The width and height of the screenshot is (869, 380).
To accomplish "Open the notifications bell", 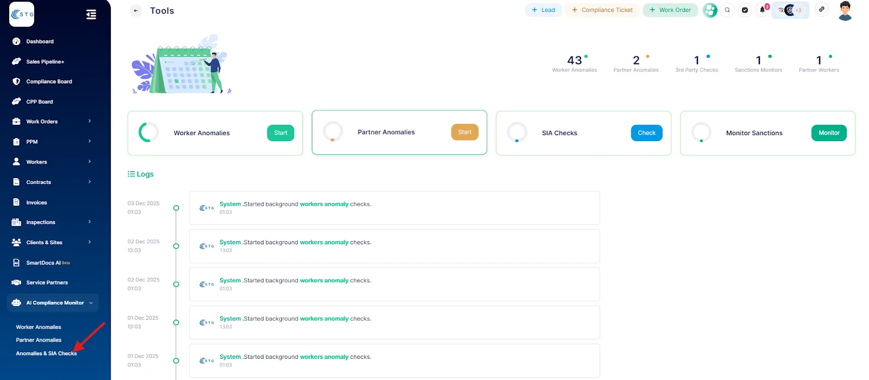I will (763, 10).
